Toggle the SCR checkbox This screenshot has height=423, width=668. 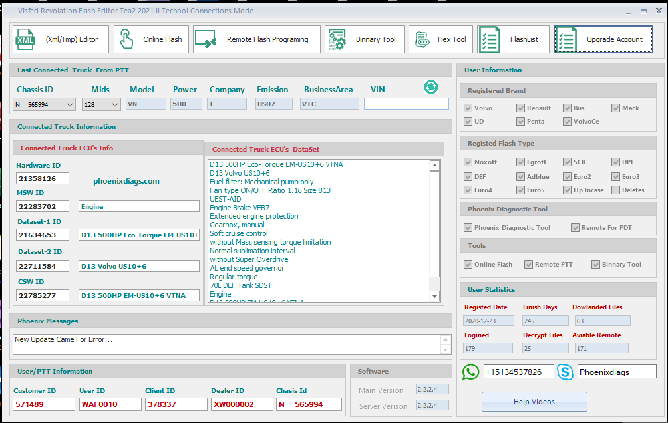[x=567, y=162]
